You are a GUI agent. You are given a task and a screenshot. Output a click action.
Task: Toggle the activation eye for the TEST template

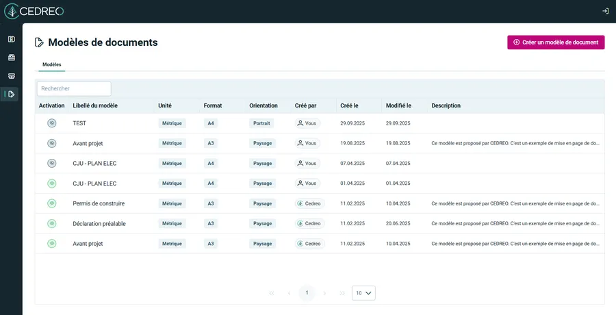click(51, 123)
